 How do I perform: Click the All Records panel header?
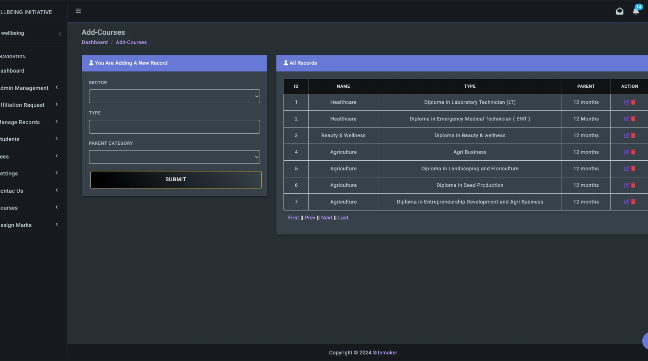[x=462, y=63]
